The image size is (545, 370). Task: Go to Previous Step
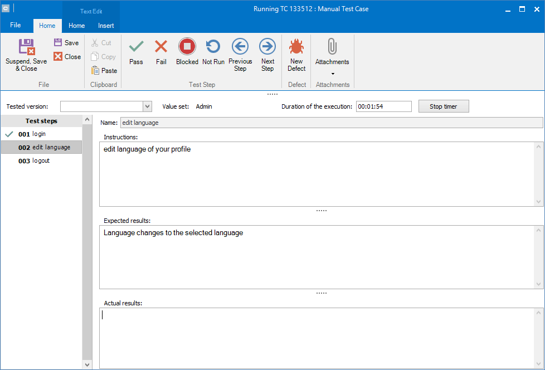click(240, 54)
